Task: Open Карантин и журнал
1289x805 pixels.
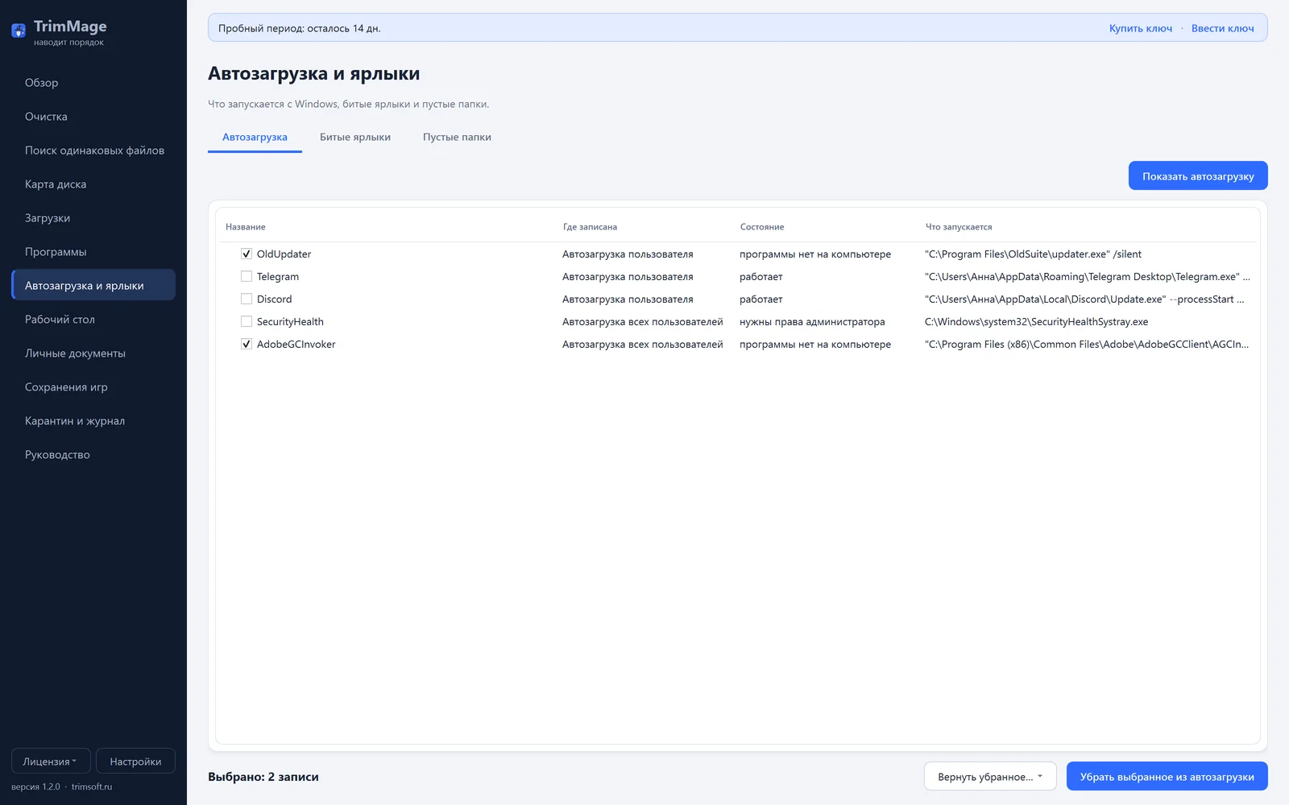Action: [93, 421]
